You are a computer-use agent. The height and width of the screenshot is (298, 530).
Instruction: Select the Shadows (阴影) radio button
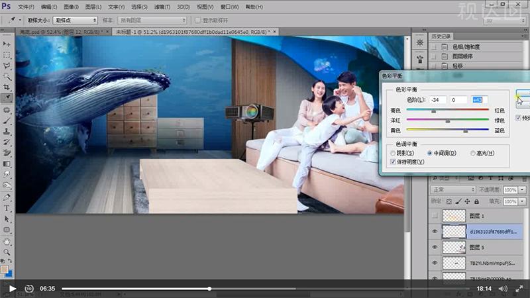(x=393, y=154)
